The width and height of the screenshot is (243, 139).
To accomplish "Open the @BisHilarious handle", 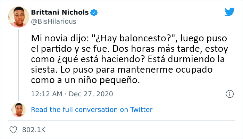I will pyautogui.click(x=54, y=21).
